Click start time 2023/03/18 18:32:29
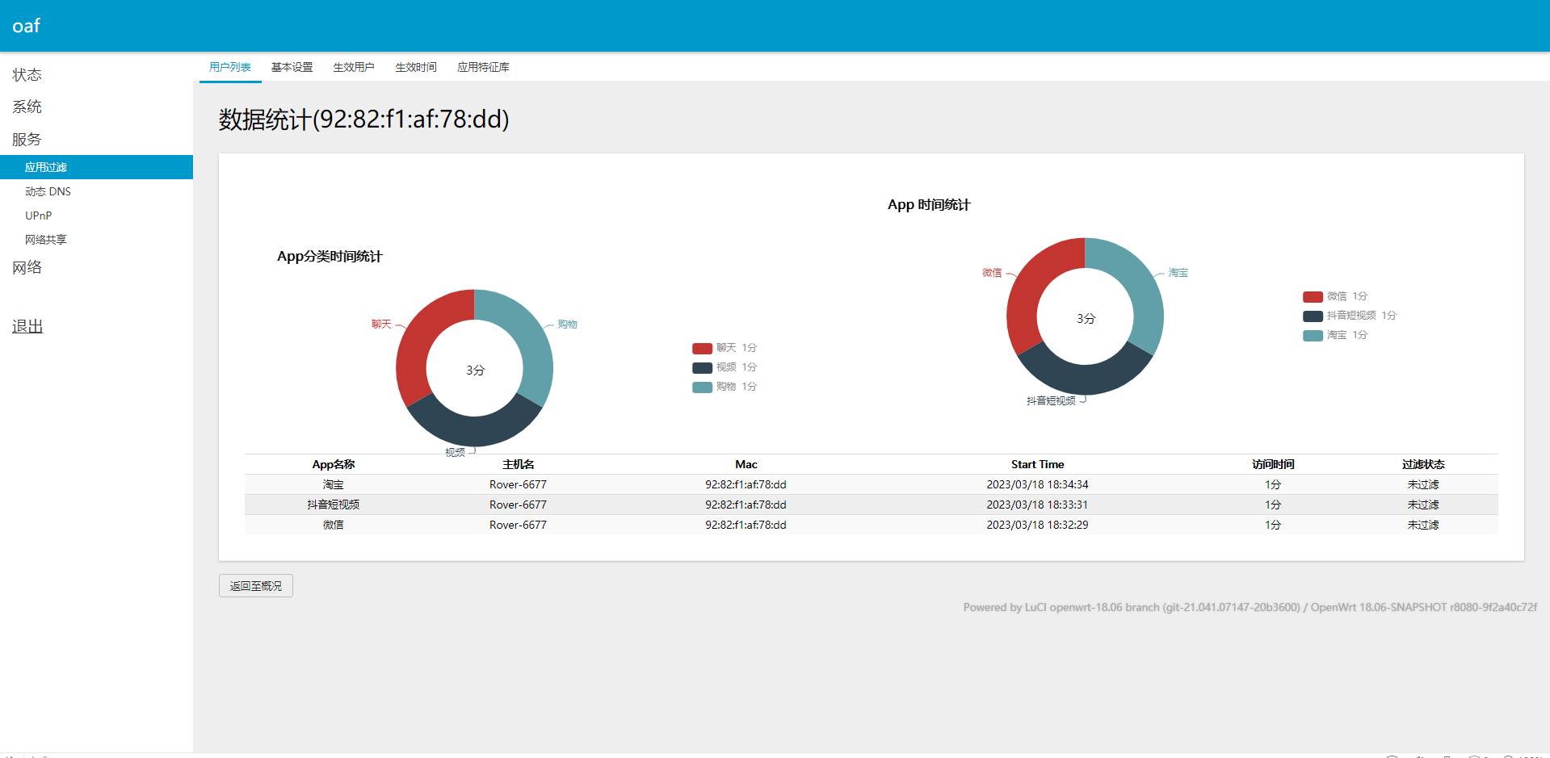This screenshot has height=758, width=1550. click(1037, 525)
